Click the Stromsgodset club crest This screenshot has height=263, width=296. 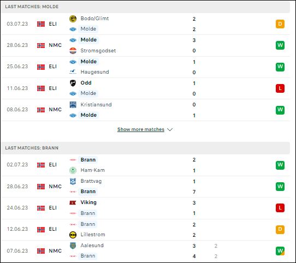pos(73,51)
